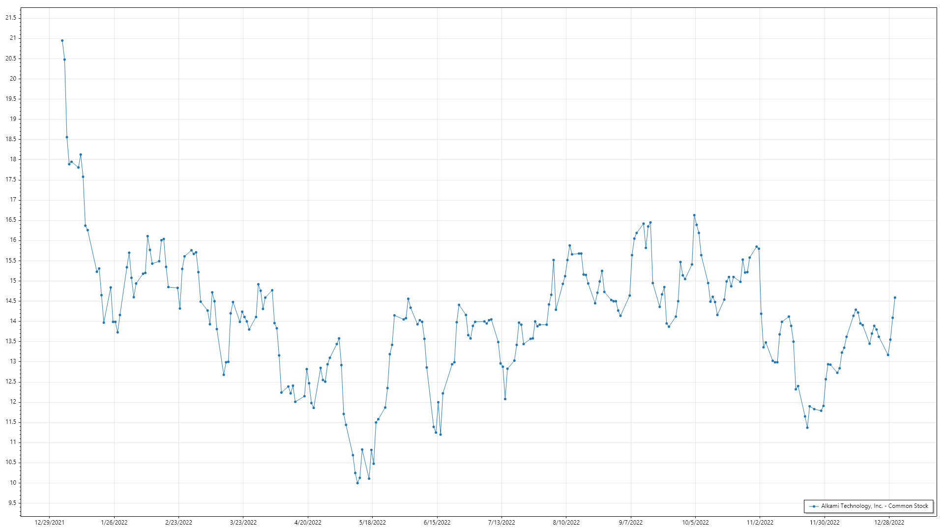Viewport: 944px width, 531px height.
Task: Select the 3/23/2022 x-axis date label
Action: coord(243,522)
